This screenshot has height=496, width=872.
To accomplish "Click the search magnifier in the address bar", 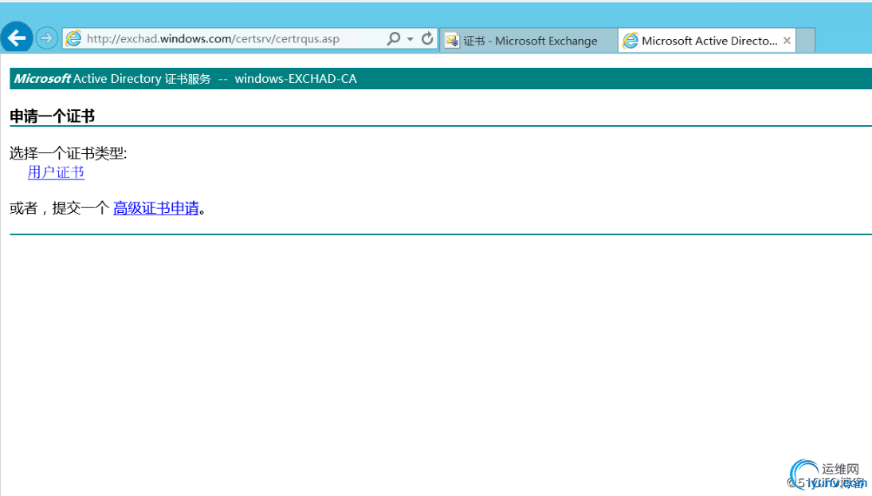I will point(394,38).
